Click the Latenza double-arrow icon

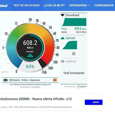63,61
